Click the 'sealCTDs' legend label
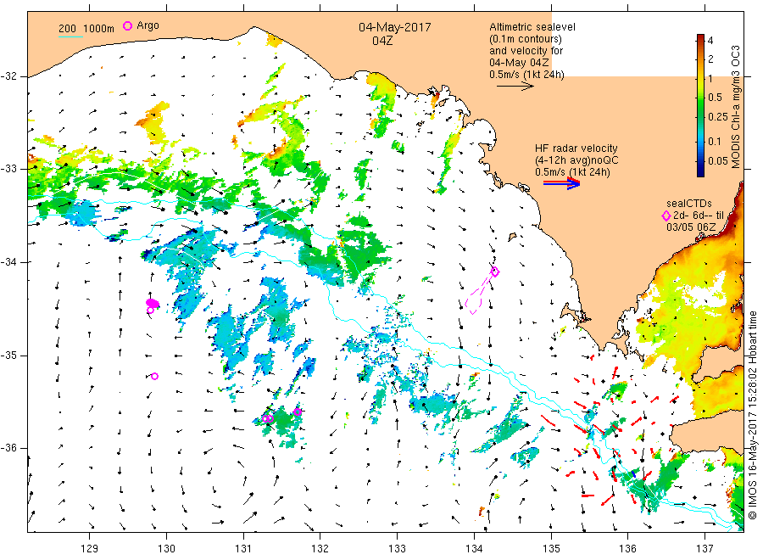This screenshot has height=560, width=763. tap(689, 204)
